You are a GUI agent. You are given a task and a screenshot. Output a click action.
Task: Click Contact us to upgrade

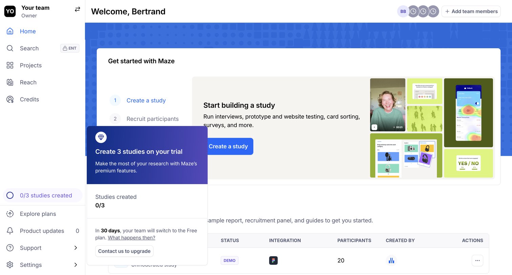124,251
